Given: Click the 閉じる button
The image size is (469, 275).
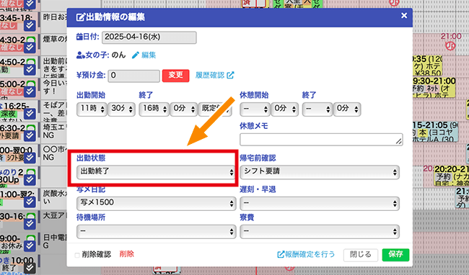Looking at the screenshot, I should point(361,255).
